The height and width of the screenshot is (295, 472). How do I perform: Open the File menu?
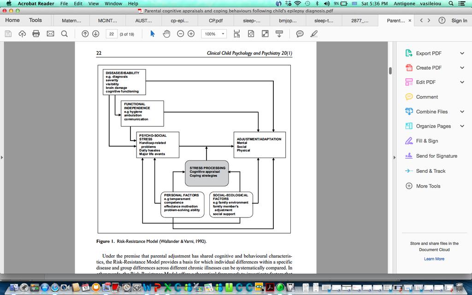(64, 4)
